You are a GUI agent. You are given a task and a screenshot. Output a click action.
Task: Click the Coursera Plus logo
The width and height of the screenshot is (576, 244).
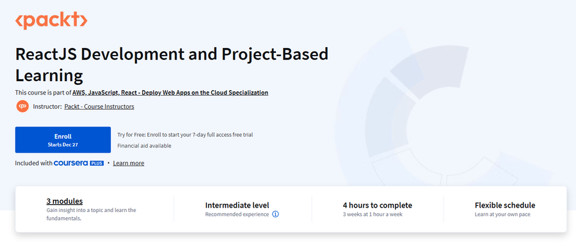click(x=79, y=163)
